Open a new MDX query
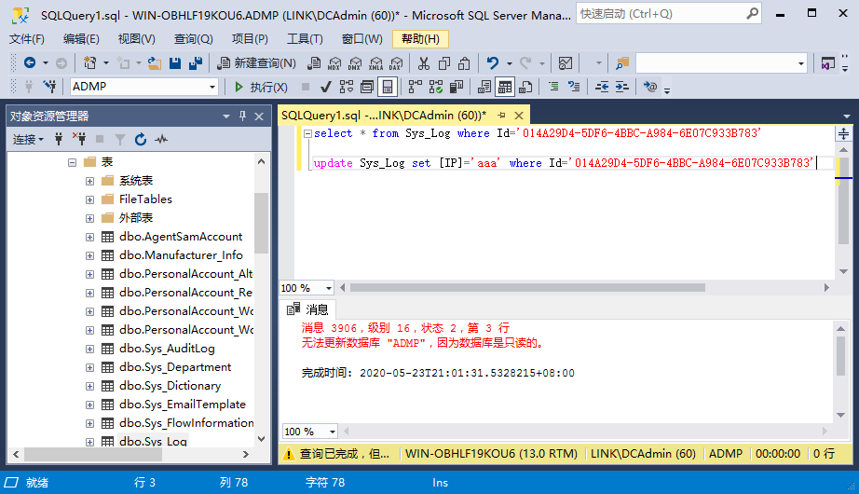The image size is (859, 494). coord(334,63)
